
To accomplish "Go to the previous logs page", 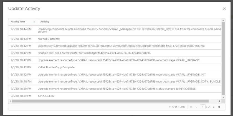I will click(196, 107).
